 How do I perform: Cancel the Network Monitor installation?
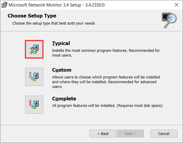click(x=164, y=134)
